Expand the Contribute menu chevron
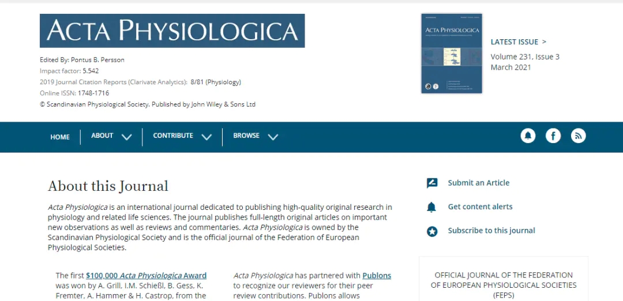Viewport: 623px width, 301px height. tap(206, 137)
